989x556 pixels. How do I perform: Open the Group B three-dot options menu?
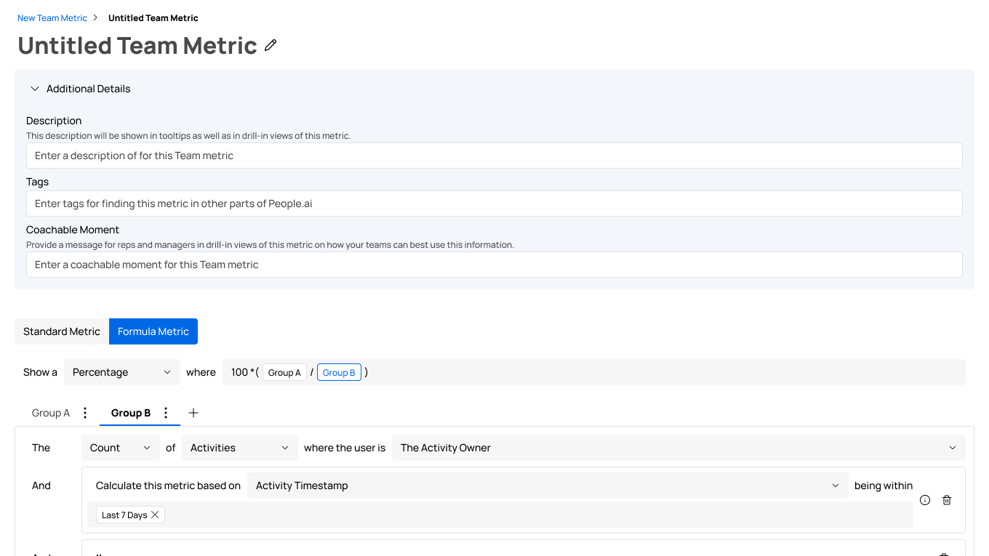[x=166, y=413]
